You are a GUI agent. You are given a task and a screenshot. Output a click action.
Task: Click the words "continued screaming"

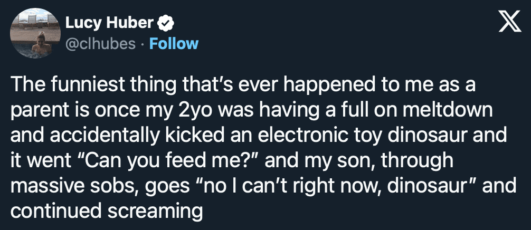tap(107, 212)
